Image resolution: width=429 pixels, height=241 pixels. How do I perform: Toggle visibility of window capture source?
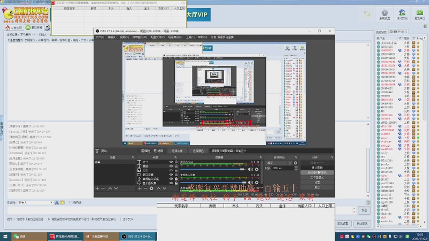[171, 175]
